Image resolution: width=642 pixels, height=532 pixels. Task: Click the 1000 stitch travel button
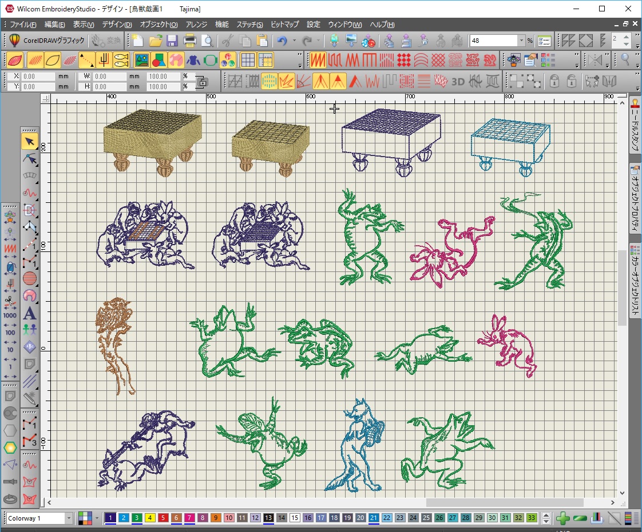[x=10, y=315]
